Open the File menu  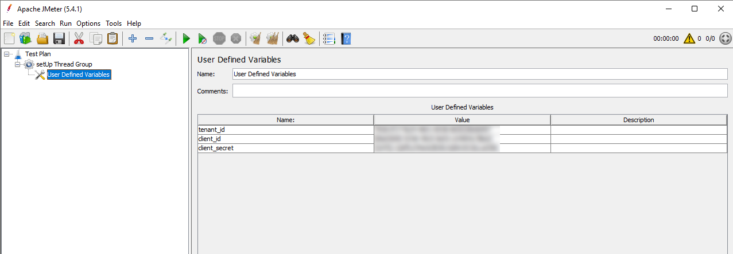[x=8, y=24]
